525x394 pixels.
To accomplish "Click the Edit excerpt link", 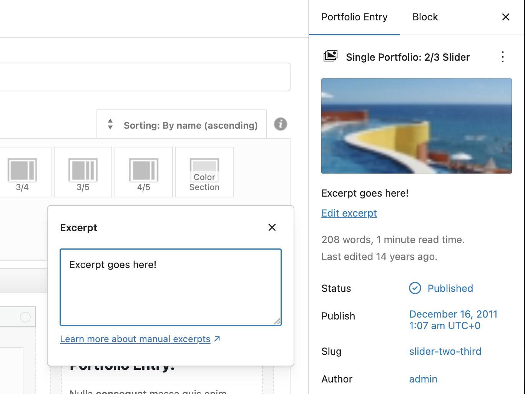I will point(349,213).
